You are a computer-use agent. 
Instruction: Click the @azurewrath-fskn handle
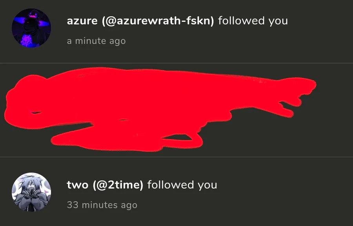[158, 21]
